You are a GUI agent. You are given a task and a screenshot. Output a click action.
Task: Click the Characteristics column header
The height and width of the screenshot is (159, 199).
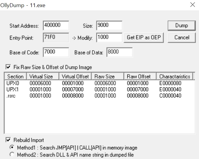[175, 76]
